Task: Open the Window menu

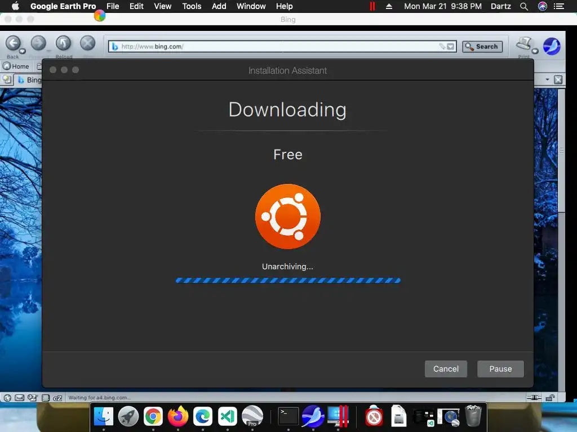Action: tap(251, 6)
